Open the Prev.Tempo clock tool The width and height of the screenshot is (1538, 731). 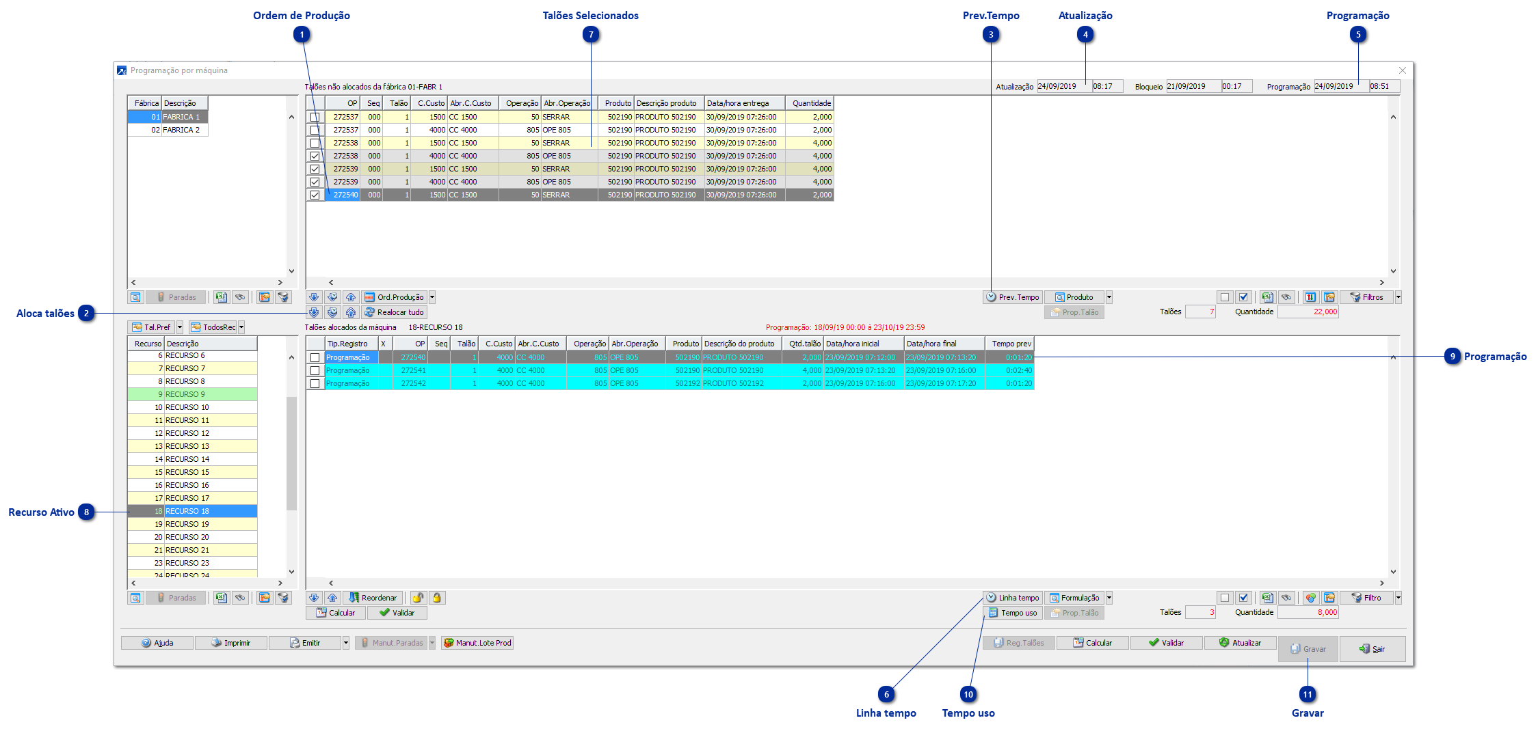tap(1012, 296)
